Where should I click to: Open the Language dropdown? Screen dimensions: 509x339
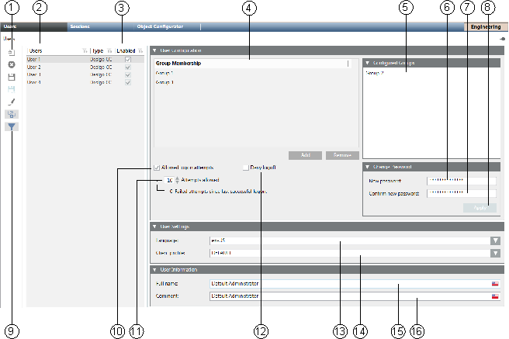point(494,240)
